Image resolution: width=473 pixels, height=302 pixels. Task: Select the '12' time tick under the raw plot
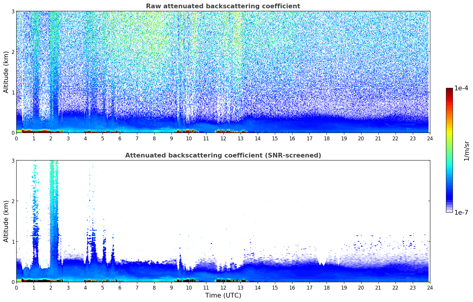223,138
